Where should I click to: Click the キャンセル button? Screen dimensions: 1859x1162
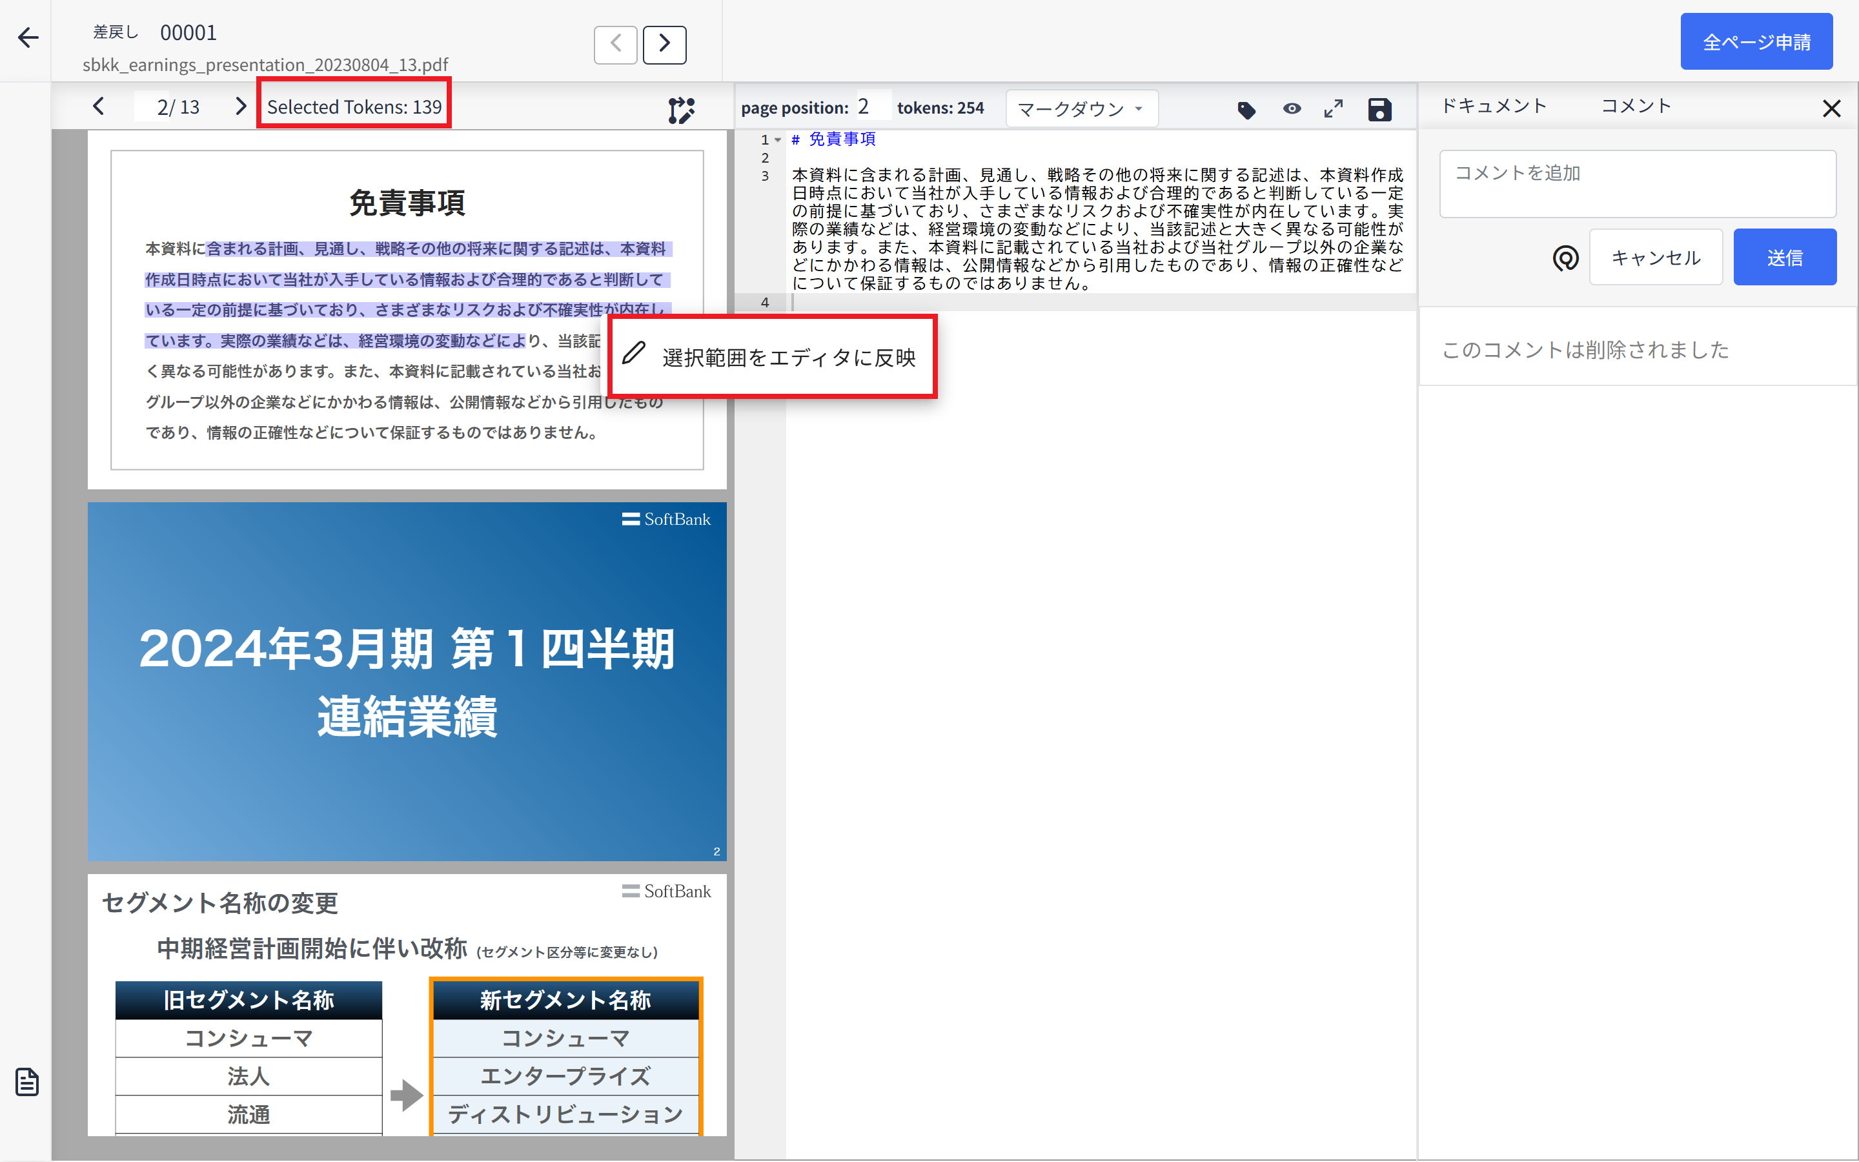pos(1656,258)
